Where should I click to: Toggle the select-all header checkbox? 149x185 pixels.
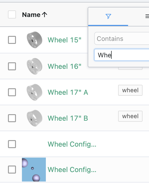click(12, 14)
